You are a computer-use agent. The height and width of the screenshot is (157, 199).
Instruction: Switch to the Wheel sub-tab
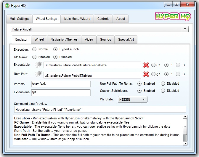39,39
